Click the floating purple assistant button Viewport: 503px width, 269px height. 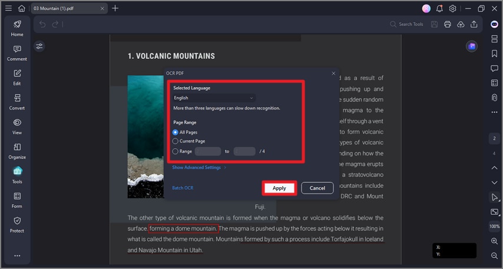click(472, 47)
